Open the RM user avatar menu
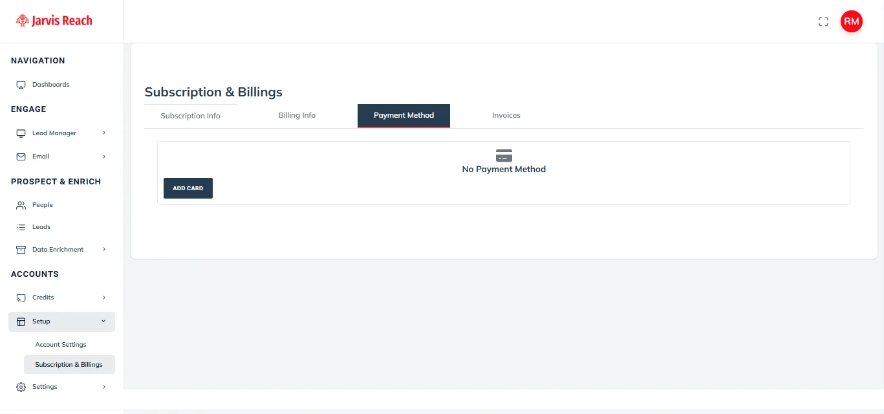Viewport: 884px width, 414px height. pos(851,21)
